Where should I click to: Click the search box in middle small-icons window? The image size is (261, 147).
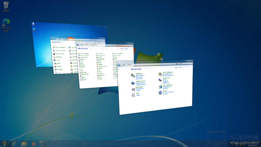[x=125, y=45]
